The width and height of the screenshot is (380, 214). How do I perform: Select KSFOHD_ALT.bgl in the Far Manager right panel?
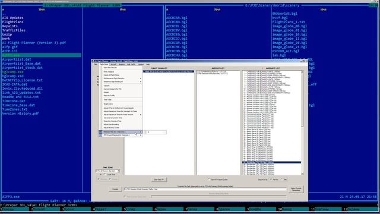(286, 51)
